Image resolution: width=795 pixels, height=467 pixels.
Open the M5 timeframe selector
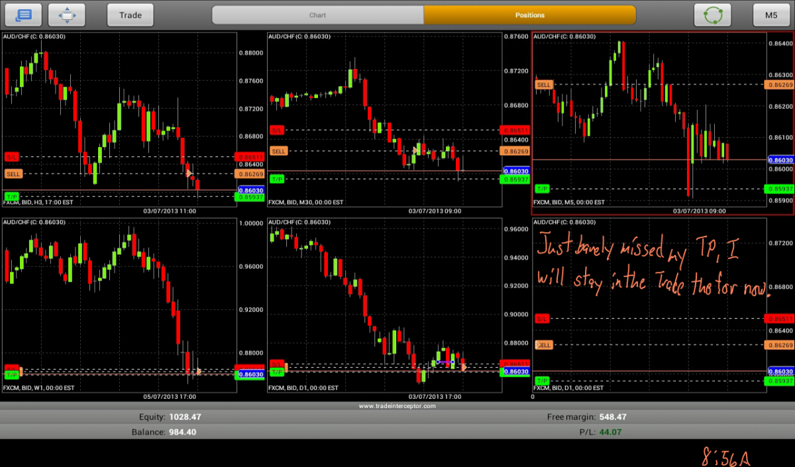click(x=771, y=15)
